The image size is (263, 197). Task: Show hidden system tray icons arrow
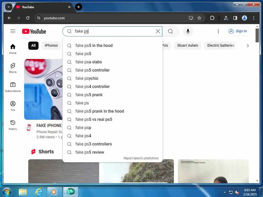point(224,192)
